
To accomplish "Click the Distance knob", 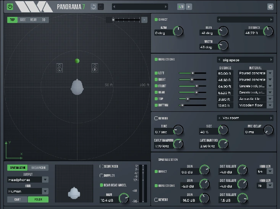I will coord(268,31).
